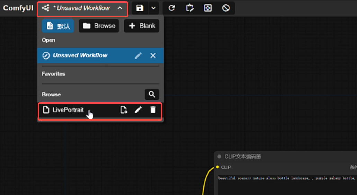Delete LivePortrait with trash icon
The height and width of the screenshot is (195, 357).
153,110
